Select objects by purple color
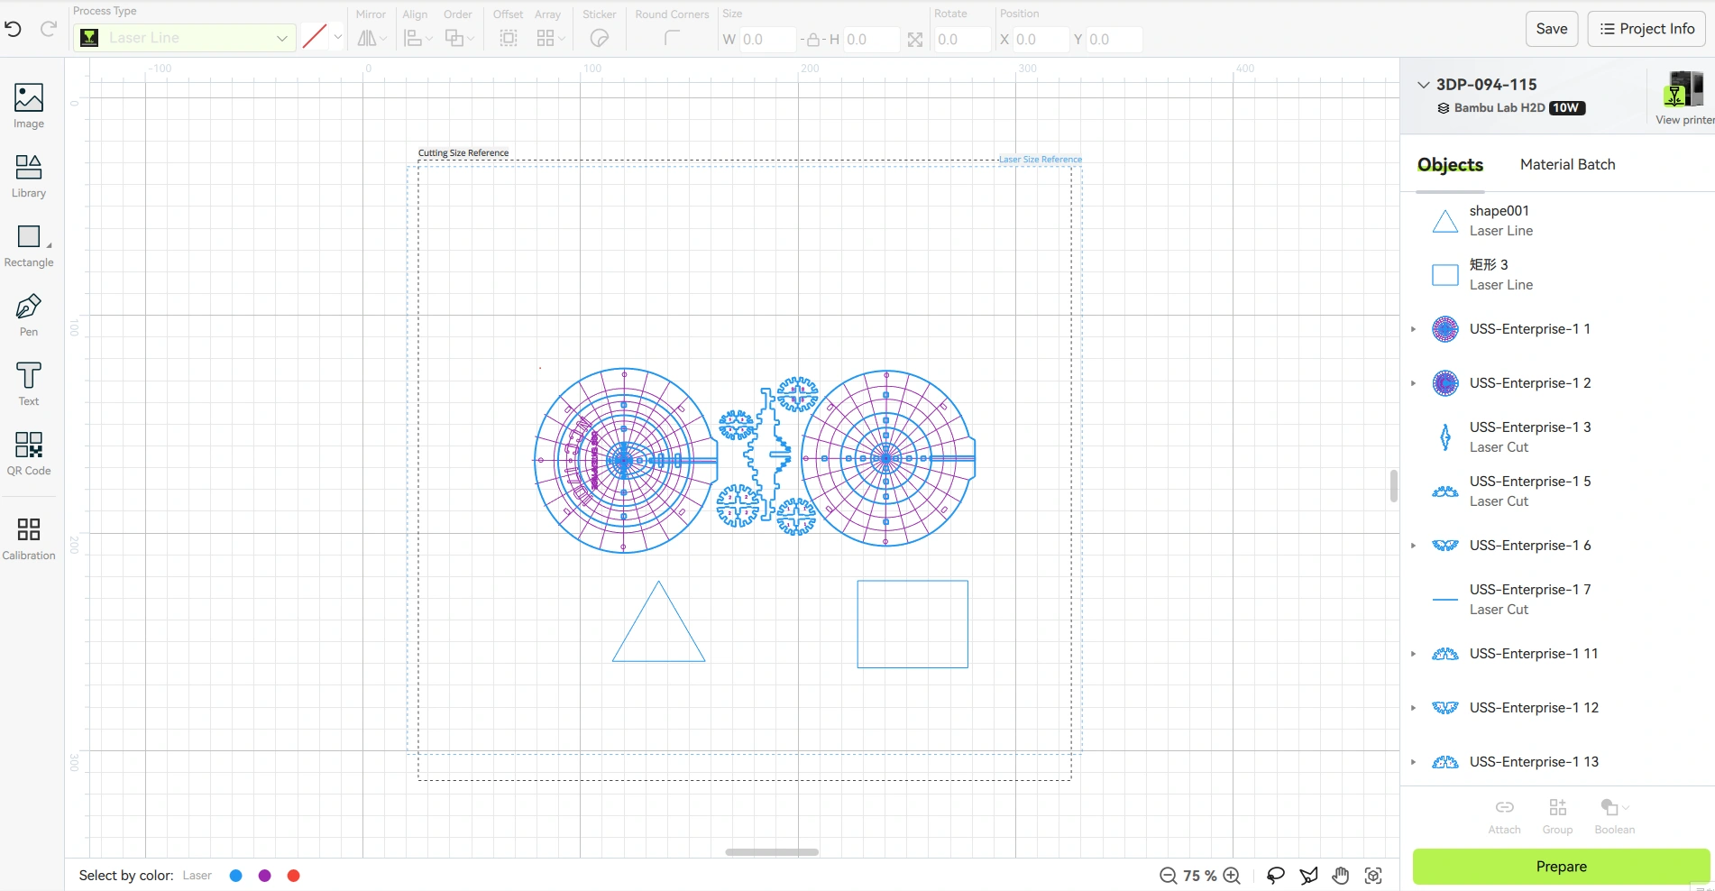The width and height of the screenshot is (1715, 891). click(x=265, y=876)
